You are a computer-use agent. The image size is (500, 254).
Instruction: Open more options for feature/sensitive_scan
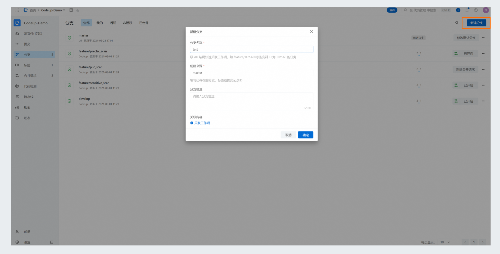484,85
